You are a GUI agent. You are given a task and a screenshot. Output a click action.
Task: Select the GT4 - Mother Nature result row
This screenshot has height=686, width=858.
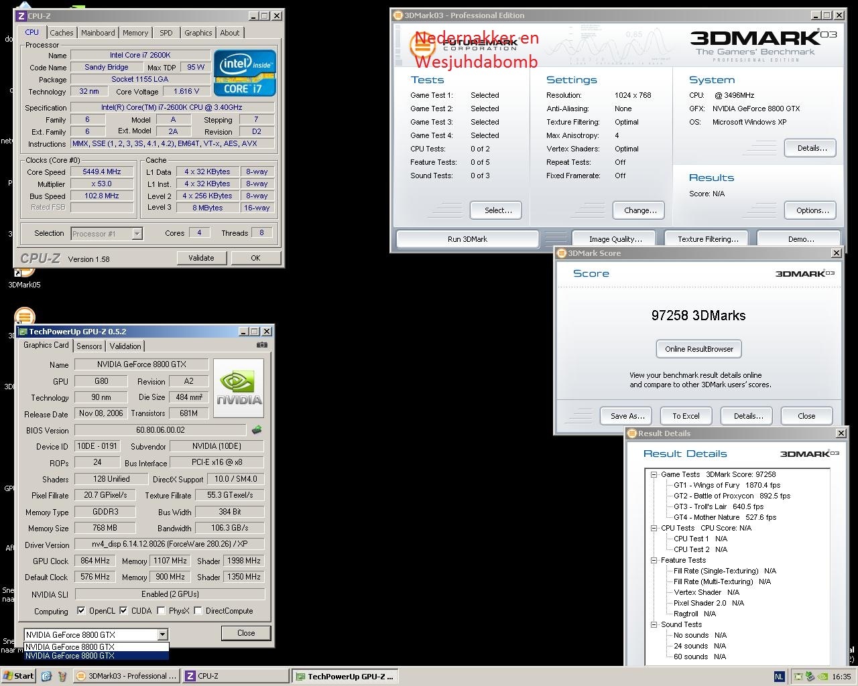(725, 517)
